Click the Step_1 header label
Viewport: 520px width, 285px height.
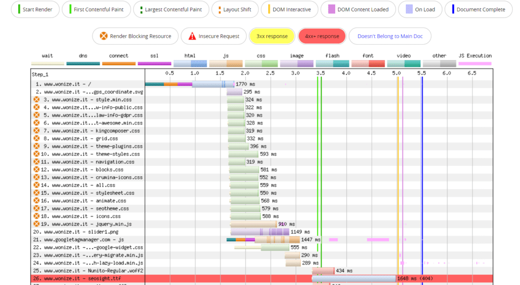pos(40,74)
